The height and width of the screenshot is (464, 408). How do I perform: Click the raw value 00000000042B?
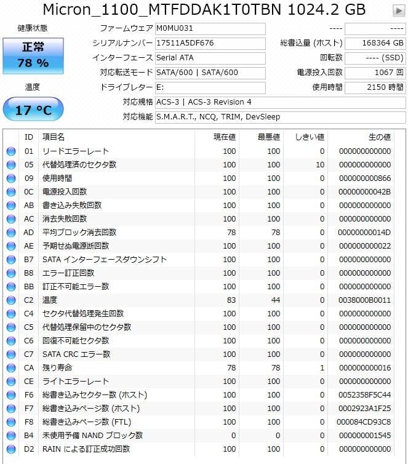[x=365, y=192]
